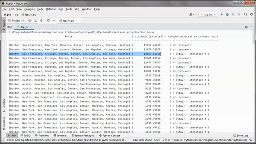256x144 pixels.
Task: Open the Problems tool window
Action: pyautogui.click(x=42, y=136)
